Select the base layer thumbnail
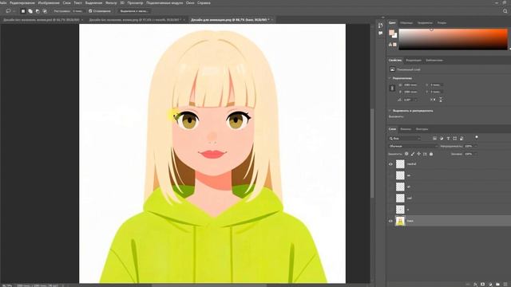Screen dimensions: 511x287 (400, 221)
